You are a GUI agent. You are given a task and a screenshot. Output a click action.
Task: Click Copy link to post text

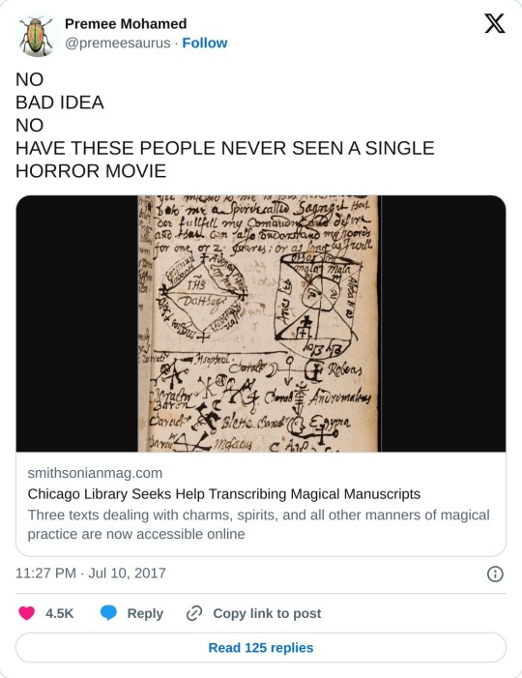[267, 613]
